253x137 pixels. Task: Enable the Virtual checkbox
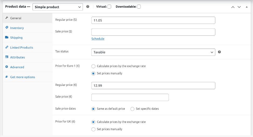pos(109,7)
